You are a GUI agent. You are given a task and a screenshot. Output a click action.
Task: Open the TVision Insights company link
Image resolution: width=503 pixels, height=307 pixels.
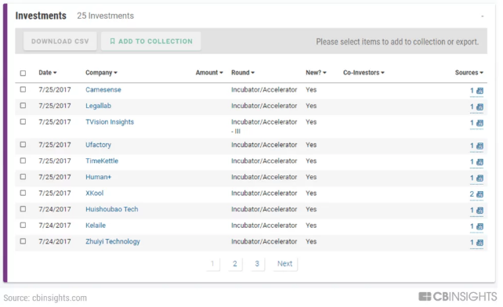pos(110,122)
